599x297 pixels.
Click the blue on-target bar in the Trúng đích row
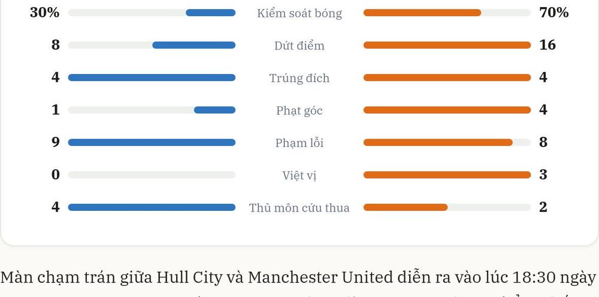152,78
